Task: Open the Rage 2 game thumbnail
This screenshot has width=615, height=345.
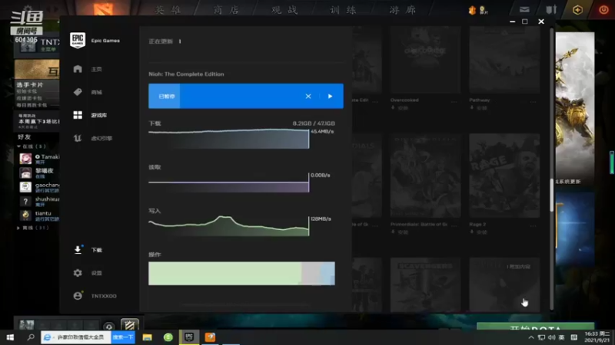Action: (504, 176)
